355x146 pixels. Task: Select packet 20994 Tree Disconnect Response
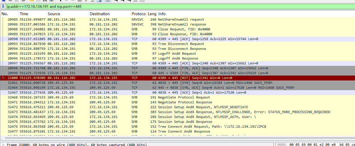(x=177, y=49)
